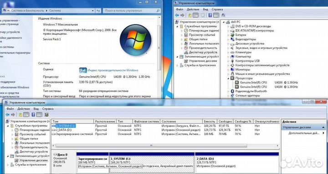Sort volumes by Файловая система column header

click(x=146, y=121)
